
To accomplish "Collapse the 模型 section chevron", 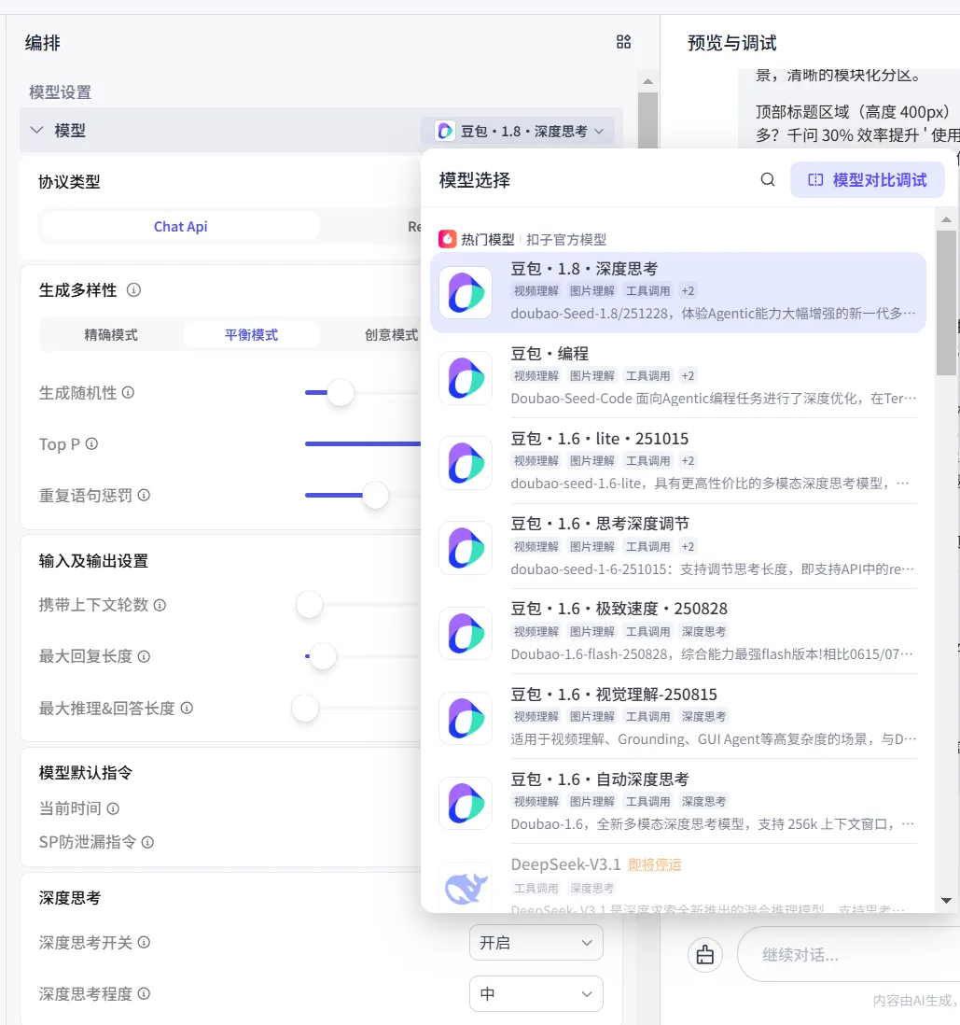I will click(37, 130).
